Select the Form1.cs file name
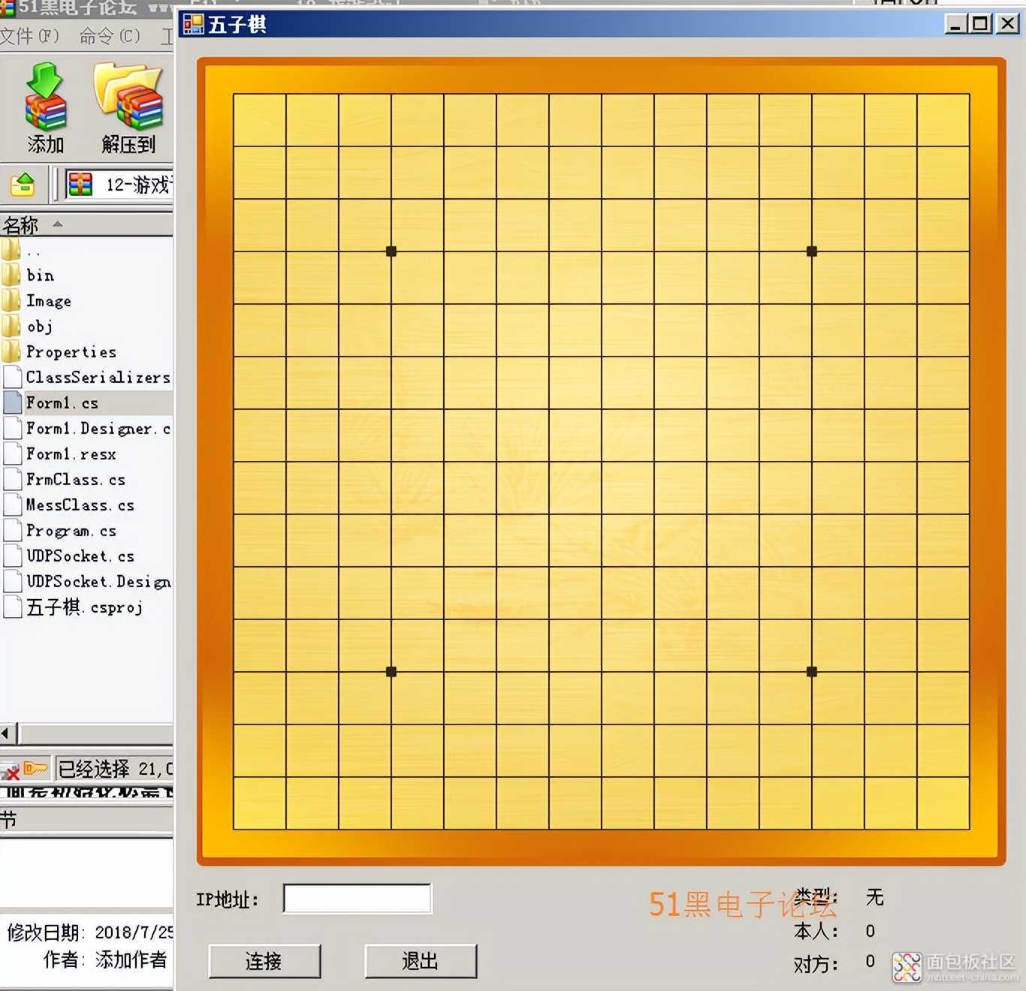The width and height of the screenshot is (1026, 991). pos(62,403)
